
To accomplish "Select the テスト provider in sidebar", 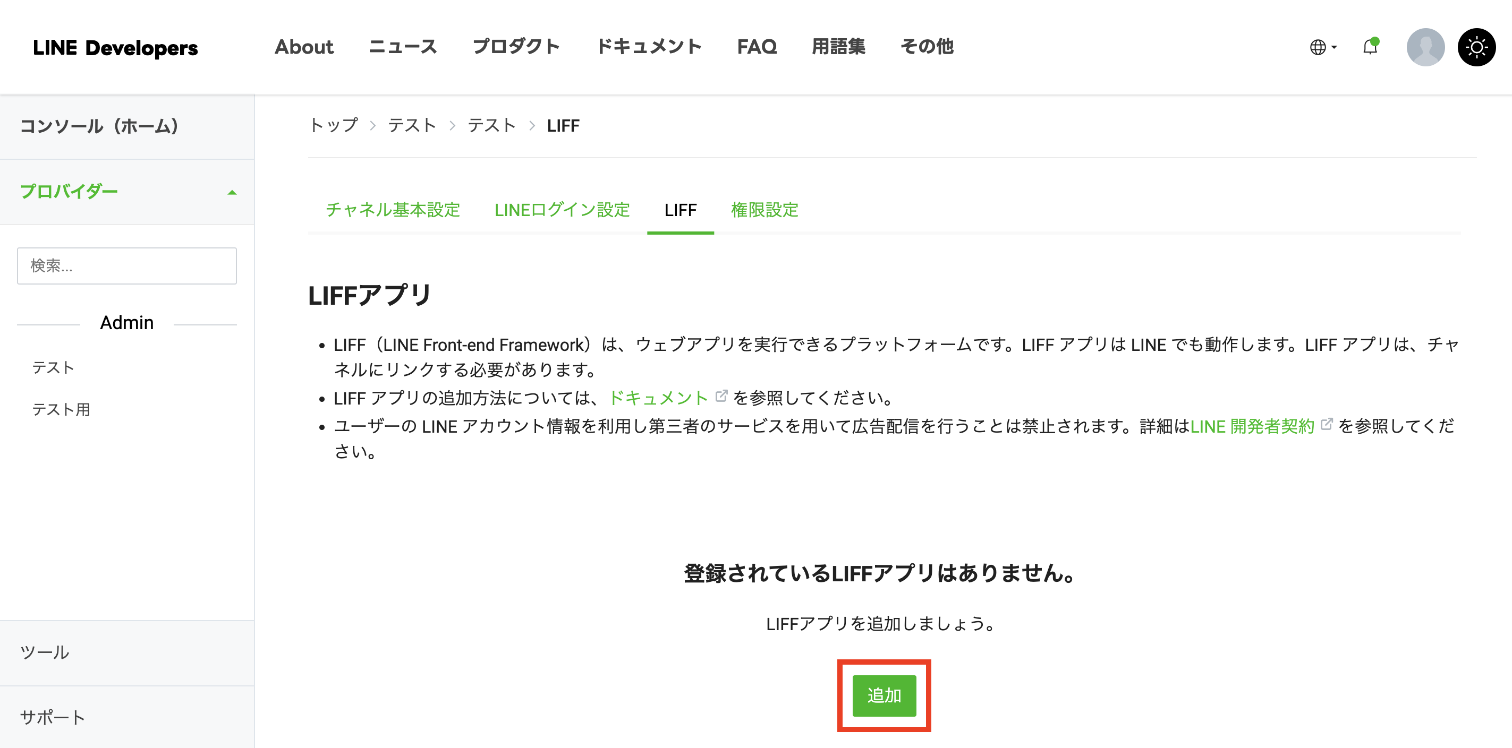I will 53,367.
